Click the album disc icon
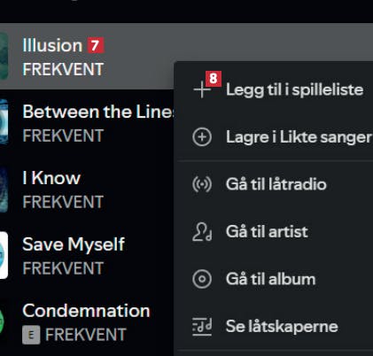Viewport: 373px width, 356px height. 202,279
